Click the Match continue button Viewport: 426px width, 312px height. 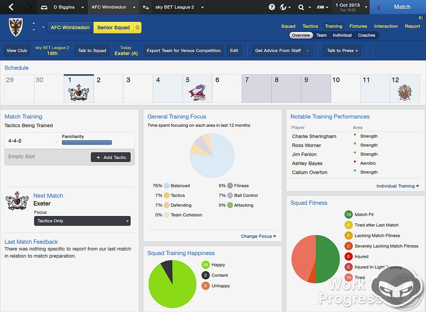point(402,7)
